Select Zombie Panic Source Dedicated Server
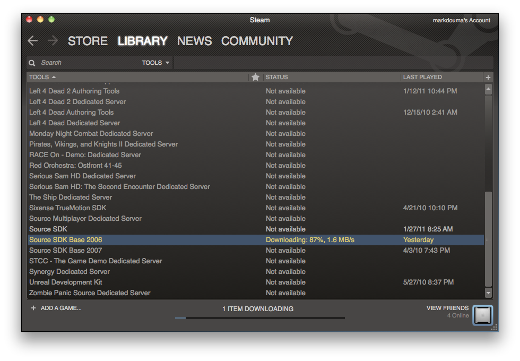The image size is (520, 361). click(x=256, y=293)
